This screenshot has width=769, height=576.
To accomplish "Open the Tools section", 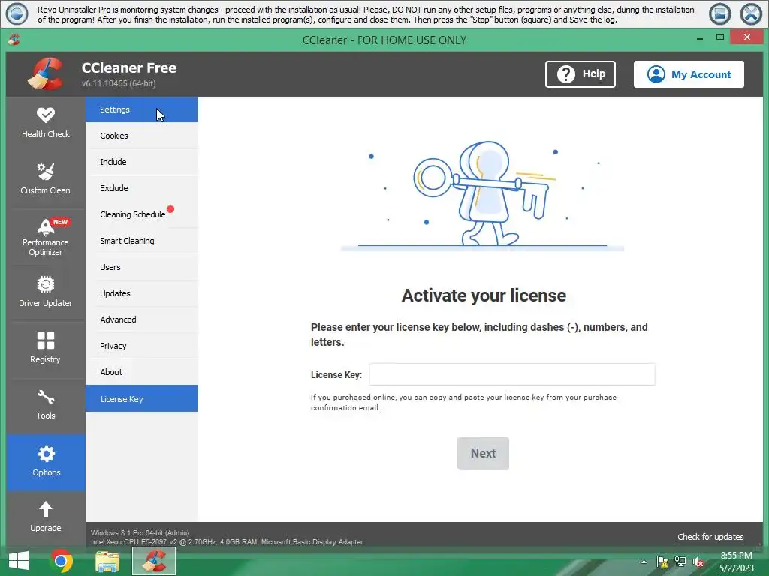I will [x=46, y=406].
